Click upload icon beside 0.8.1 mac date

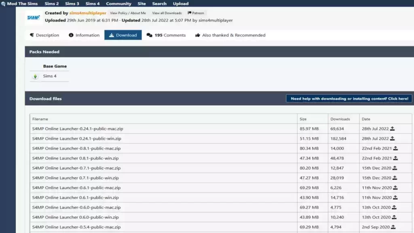coord(395,148)
